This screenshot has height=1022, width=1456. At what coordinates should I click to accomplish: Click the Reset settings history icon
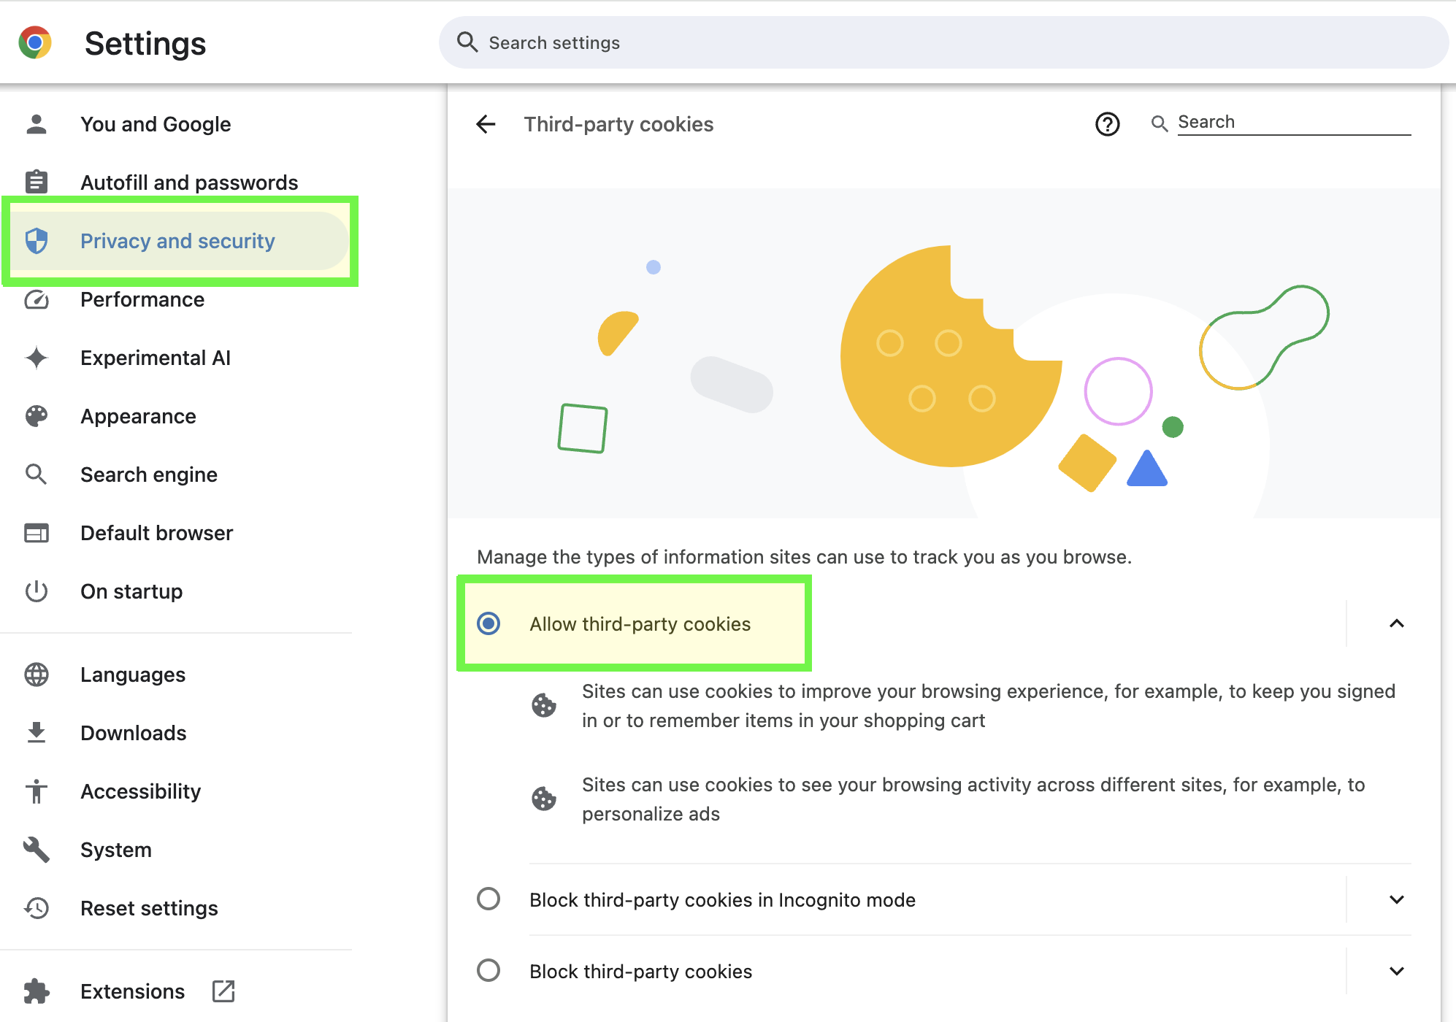point(37,908)
